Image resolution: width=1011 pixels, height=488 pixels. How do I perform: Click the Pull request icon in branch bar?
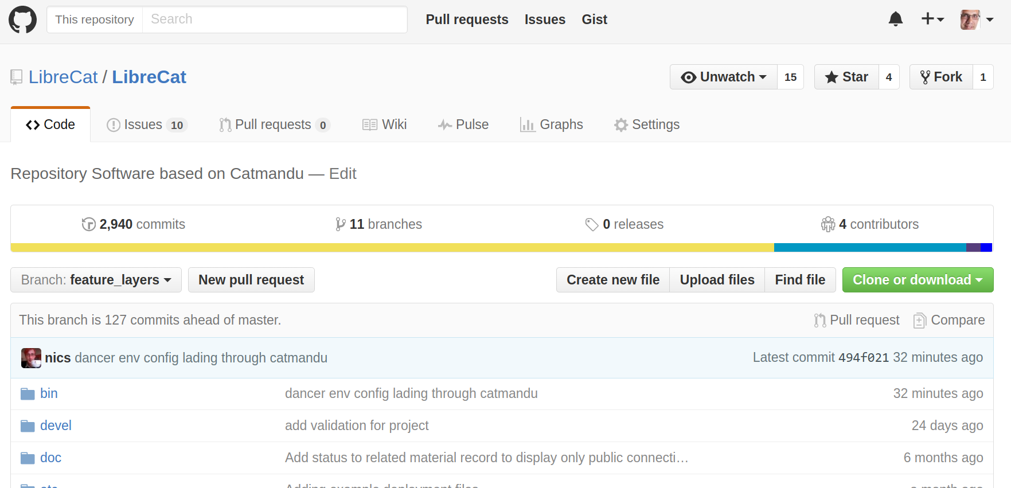point(820,321)
